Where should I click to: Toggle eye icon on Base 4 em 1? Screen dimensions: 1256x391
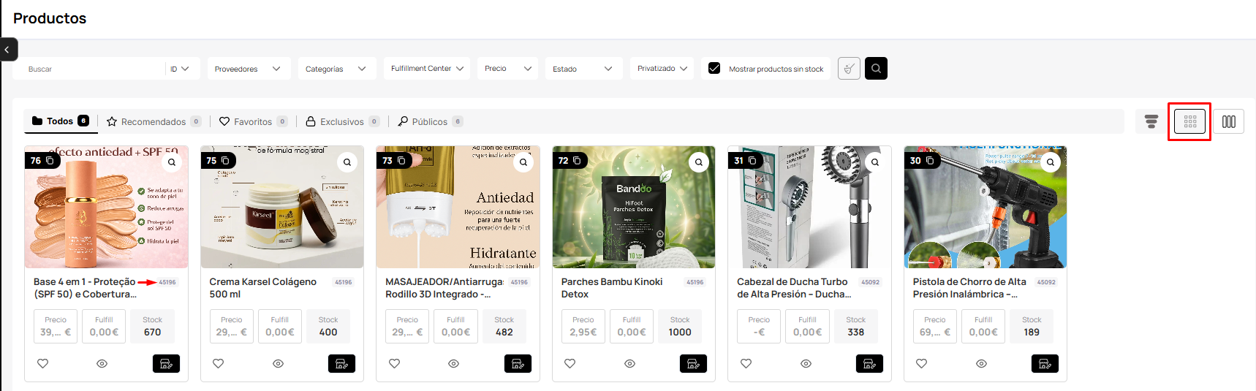click(102, 363)
